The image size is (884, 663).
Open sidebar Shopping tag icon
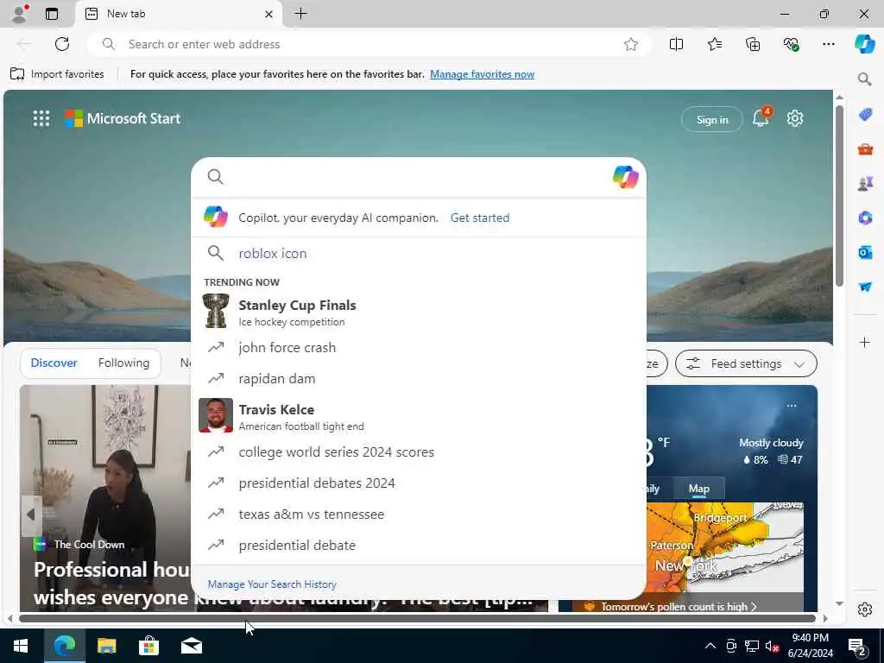point(865,115)
